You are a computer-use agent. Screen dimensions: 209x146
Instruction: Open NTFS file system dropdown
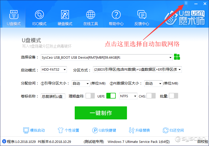(128, 96)
